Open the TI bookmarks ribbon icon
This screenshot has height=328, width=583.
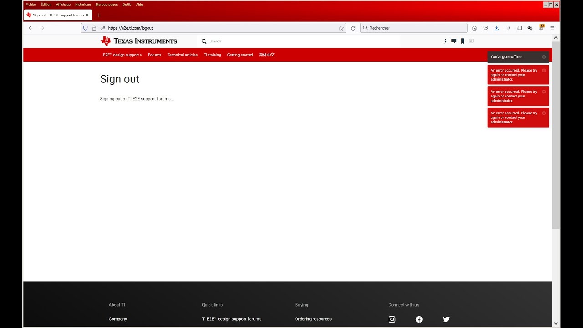[462, 41]
